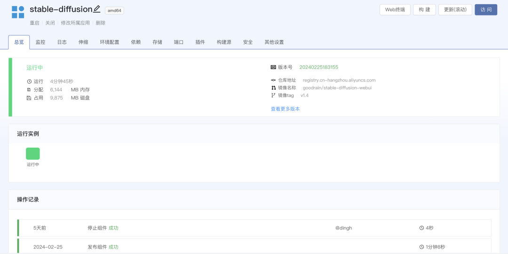Click the 重启 restart link

click(x=34, y=23)
